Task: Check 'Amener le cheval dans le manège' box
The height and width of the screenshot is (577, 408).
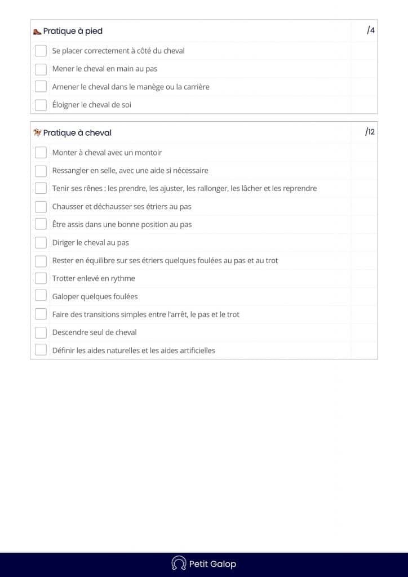Action: 41,87
